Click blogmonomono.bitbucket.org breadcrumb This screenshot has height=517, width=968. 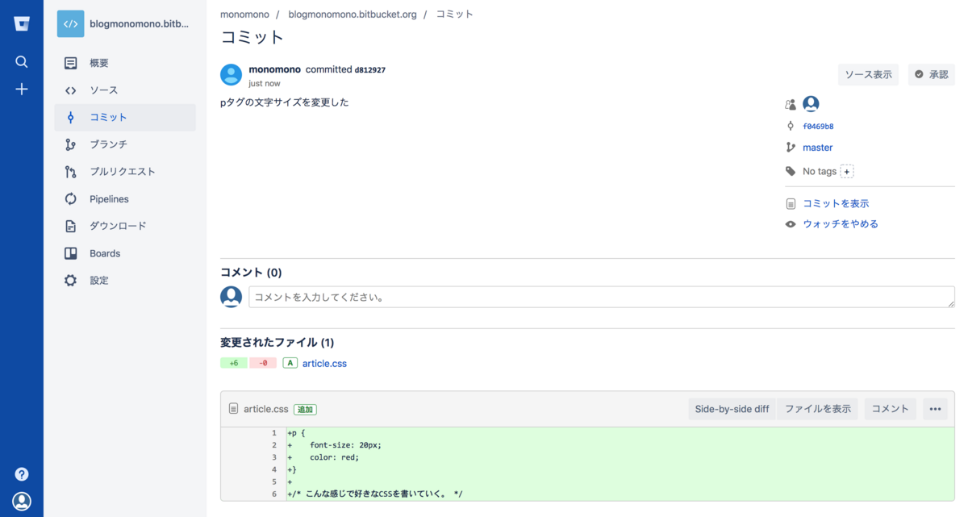(353, 15)
